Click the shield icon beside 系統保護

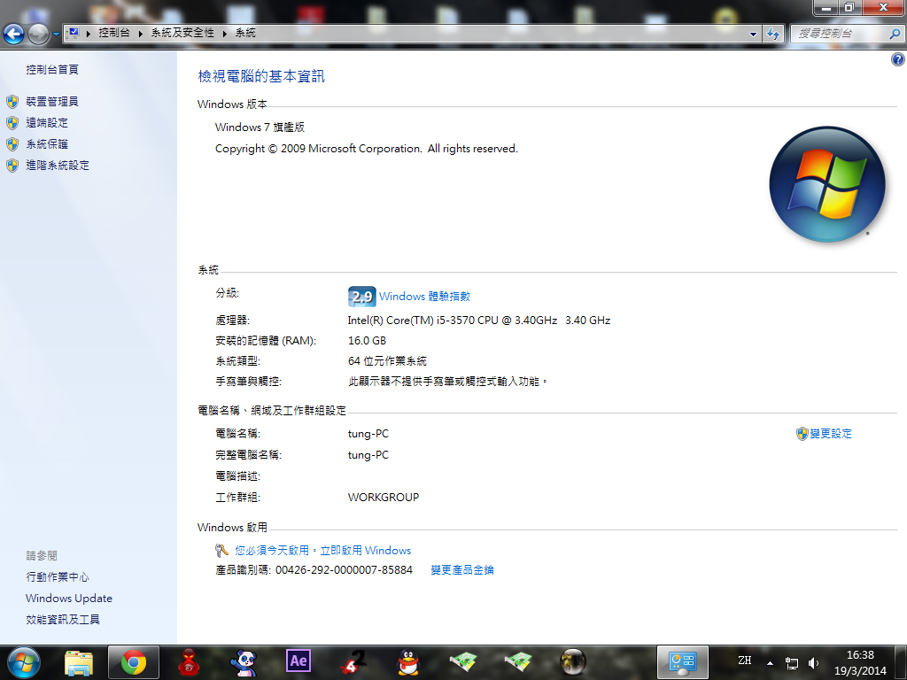12,144
